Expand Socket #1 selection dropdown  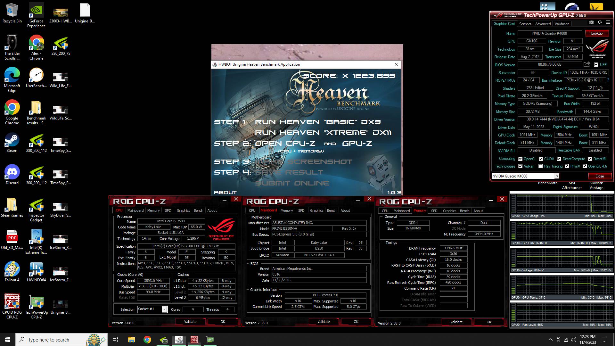(164, 309)
